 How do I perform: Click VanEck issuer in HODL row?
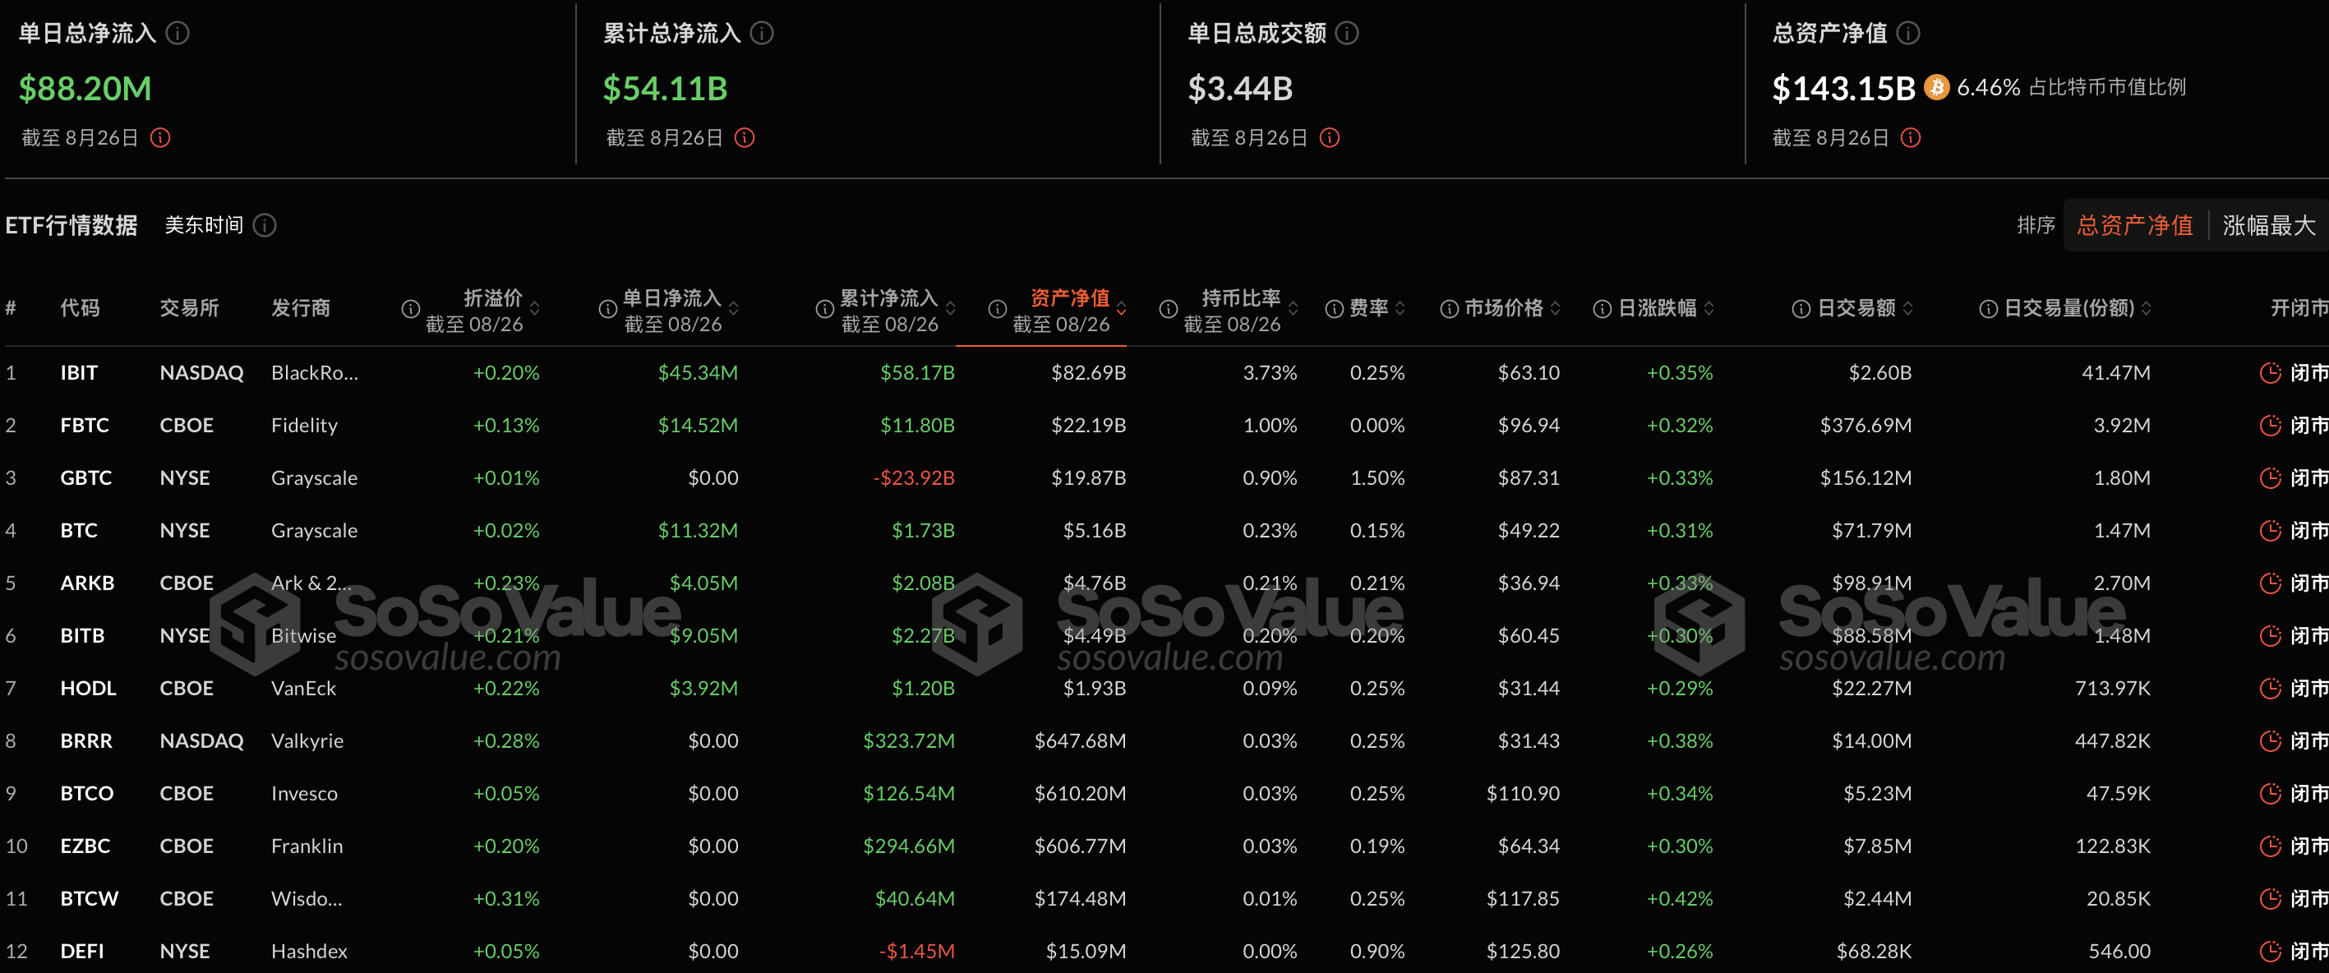303,688
